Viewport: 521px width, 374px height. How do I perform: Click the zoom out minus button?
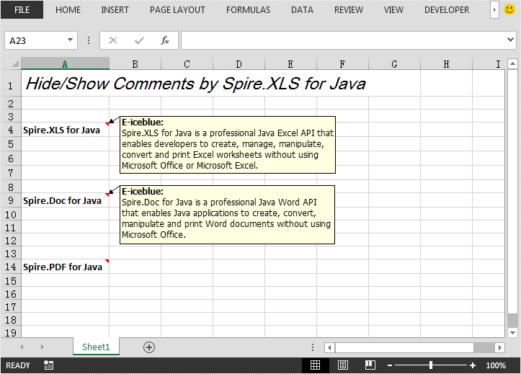coord(390,365)
